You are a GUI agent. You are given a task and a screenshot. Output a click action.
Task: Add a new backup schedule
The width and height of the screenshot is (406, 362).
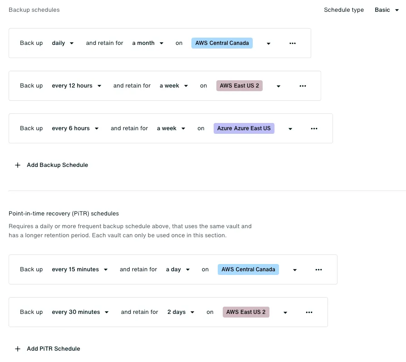[51, 165]
